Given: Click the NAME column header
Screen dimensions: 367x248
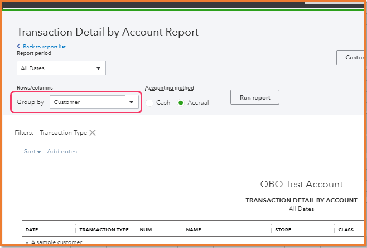Looking at the screenshot, I should click(x=194, y=230).
